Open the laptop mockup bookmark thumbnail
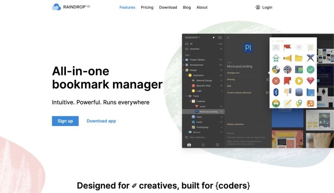This screenshot has height=193, width=334. click(x=287, y=139)
